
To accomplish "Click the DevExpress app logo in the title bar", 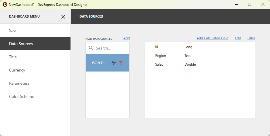I will click(x=5, y=4).
